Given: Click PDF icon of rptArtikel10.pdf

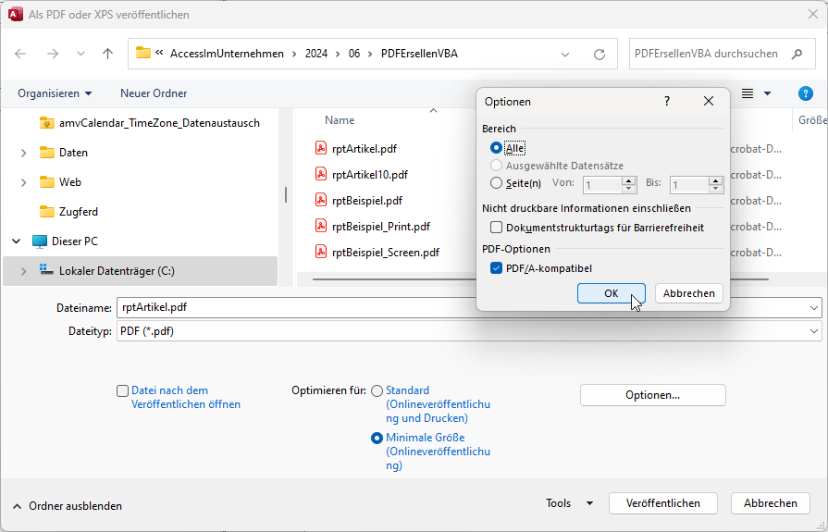Looking at the screenshot, I should click(x=320, y=174).
